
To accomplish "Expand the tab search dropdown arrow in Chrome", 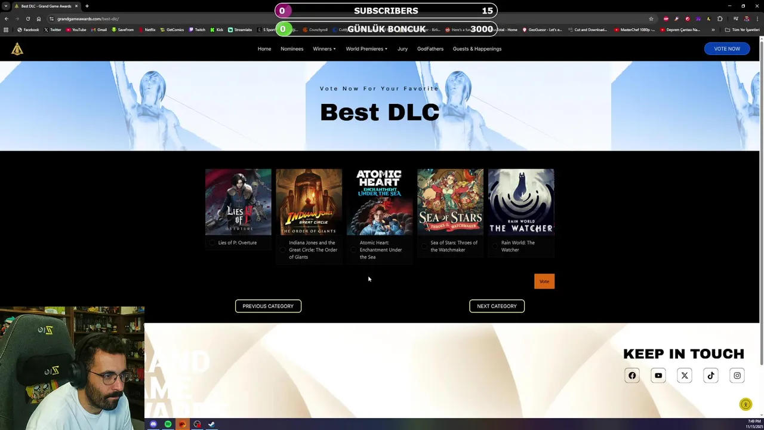I will pyautogui.click(x=6, y=6).
